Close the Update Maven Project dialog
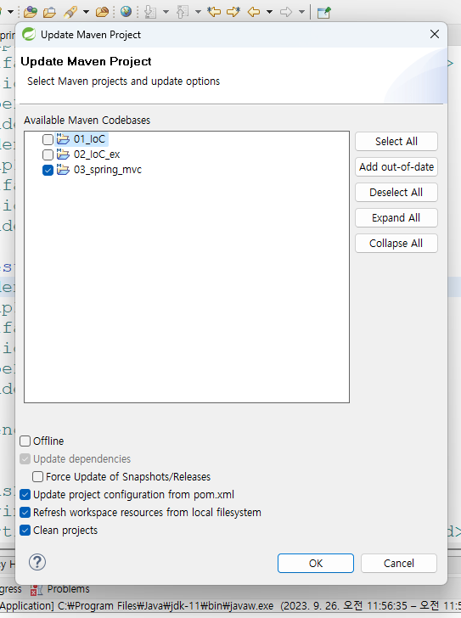Screen dimensions: 461x618 click(x=434, y=34)
